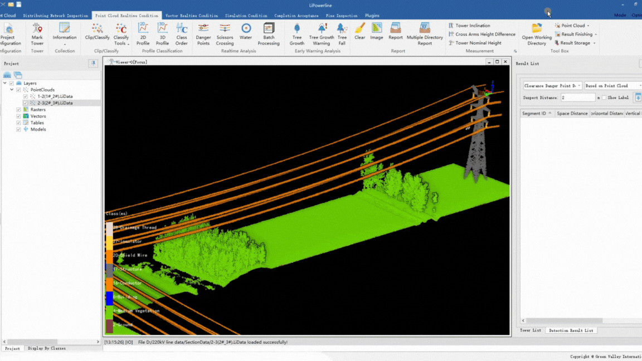Switch to the Simulation Condition ribbon tab
The image size is (642, 361).
[x=246, y=16]
